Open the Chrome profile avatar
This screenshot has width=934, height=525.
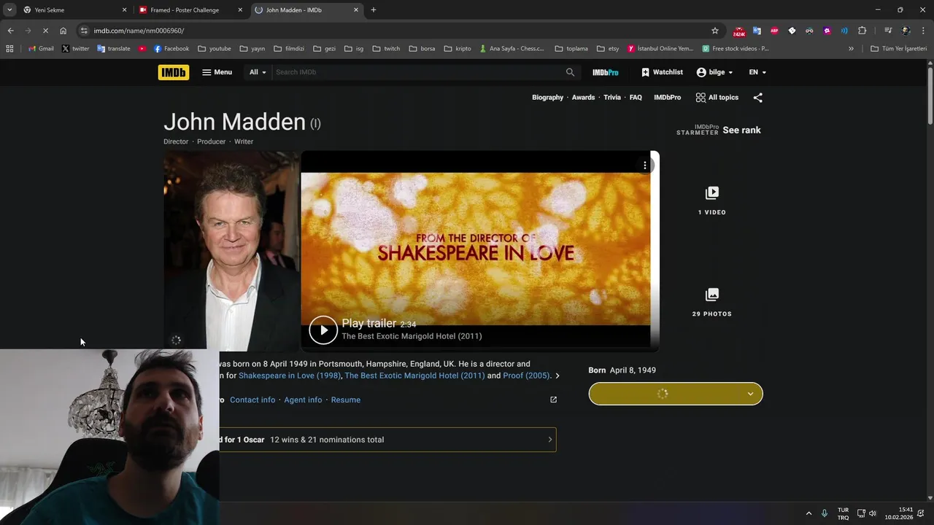906,31
